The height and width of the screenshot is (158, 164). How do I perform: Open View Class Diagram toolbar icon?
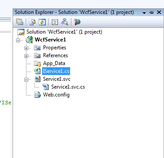click(65, 22)
